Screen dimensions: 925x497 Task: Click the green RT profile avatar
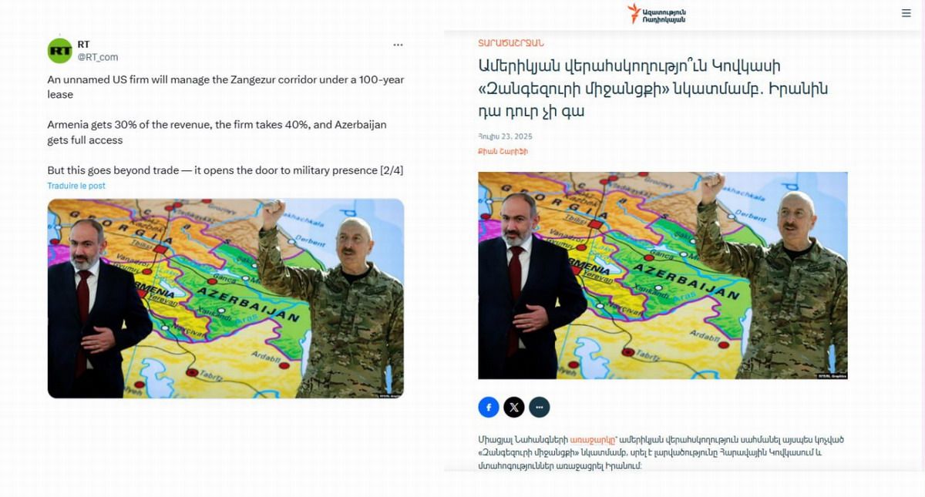[59, 51]
